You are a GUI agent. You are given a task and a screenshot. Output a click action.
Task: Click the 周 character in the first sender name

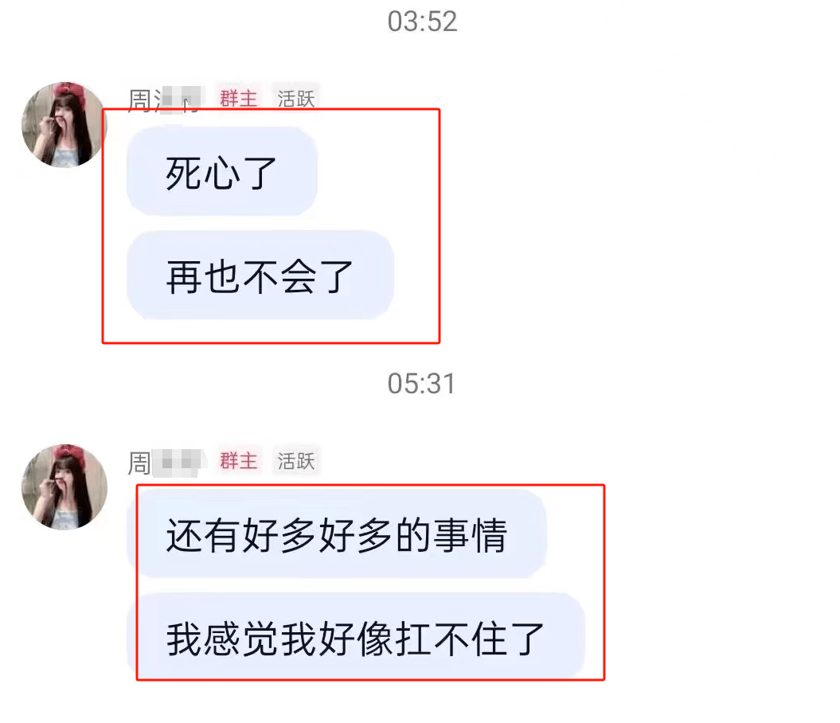[139, 100]
